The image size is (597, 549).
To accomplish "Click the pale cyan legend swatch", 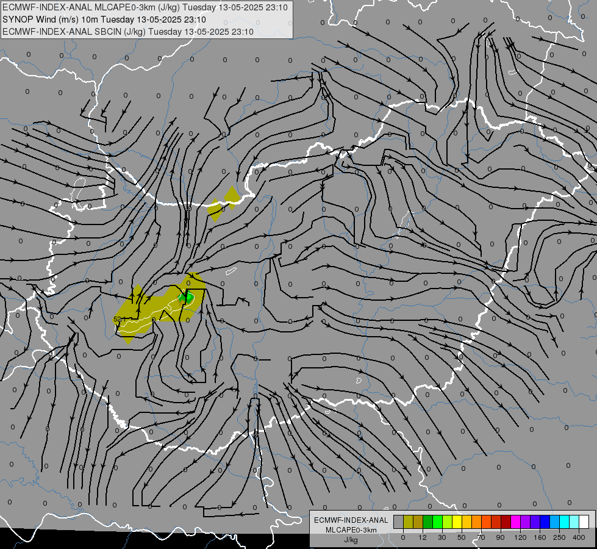I will pyautogui.click(x=574, y=522).
